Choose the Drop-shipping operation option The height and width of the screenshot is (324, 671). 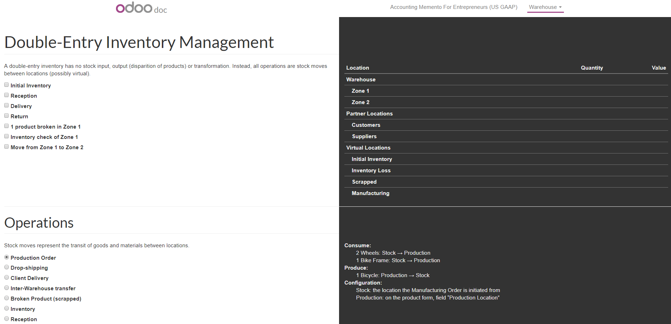pyautogui.click(x=6, y=267)
